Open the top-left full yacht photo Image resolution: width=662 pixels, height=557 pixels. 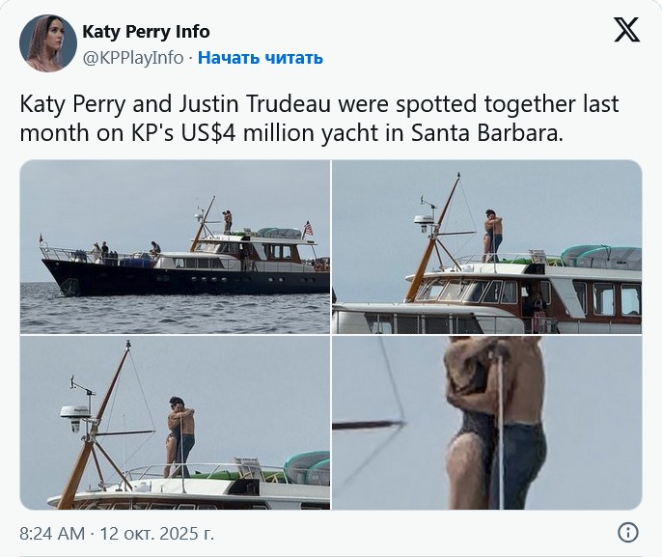coord(175,247)
